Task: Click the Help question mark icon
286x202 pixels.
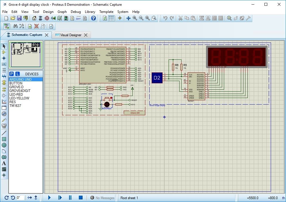Action: click(x=94, y=18)
